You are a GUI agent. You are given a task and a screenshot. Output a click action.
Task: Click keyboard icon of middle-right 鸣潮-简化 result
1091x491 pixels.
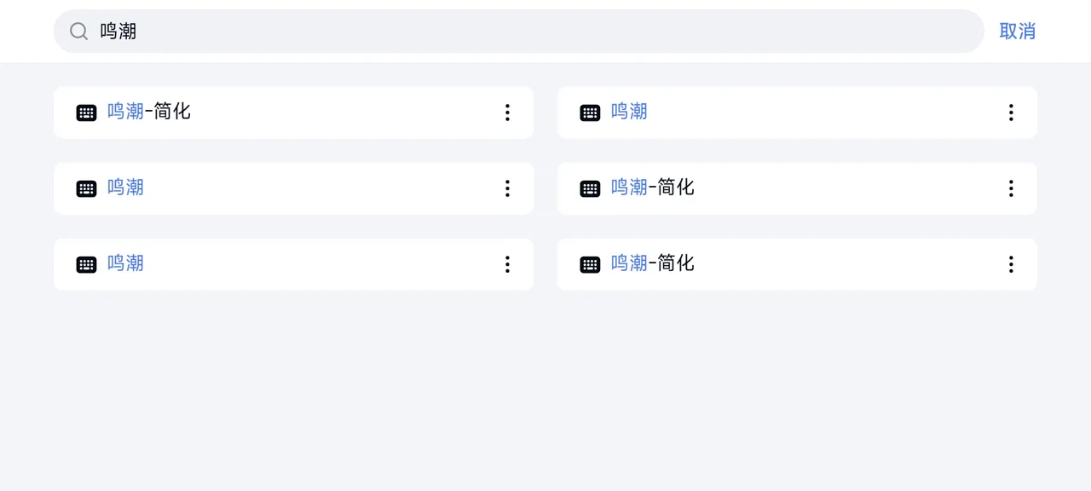pyautogui.click(x=590, y=188)
